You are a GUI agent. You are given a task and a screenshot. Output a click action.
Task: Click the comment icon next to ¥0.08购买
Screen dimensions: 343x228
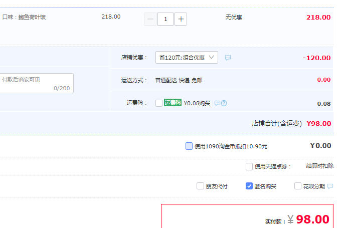tap(217, 103)
